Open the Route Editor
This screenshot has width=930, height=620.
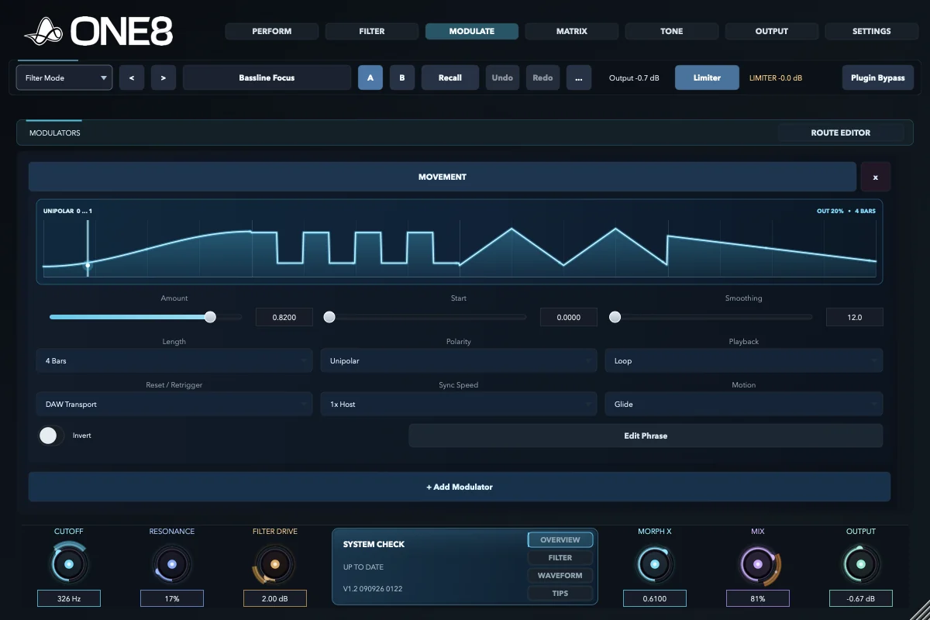(841, 133)
